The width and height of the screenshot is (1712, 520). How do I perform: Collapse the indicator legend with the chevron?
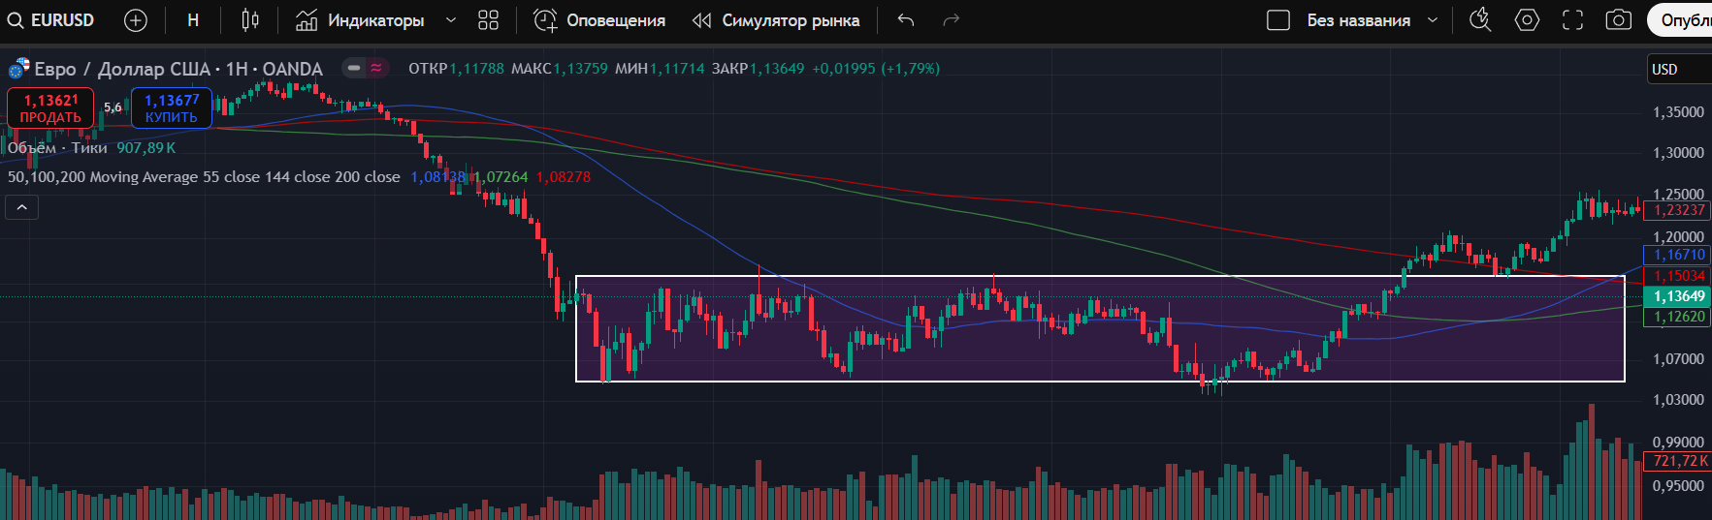click(21, 207)
